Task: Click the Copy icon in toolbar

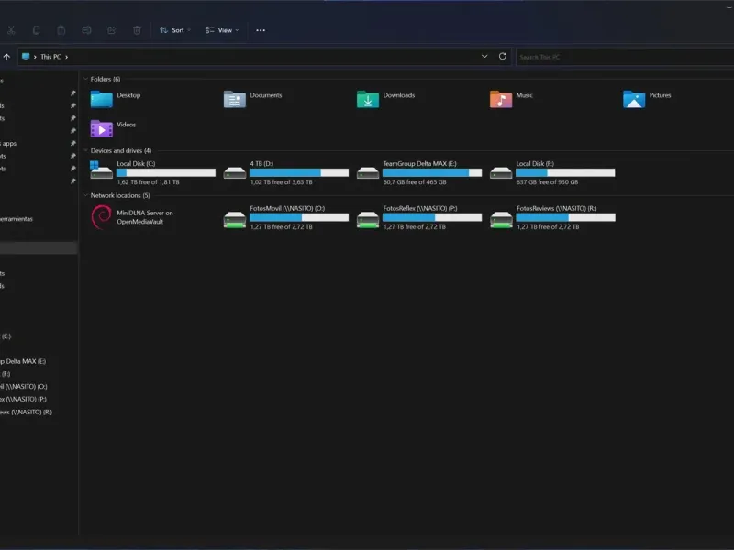Action: 36,30
